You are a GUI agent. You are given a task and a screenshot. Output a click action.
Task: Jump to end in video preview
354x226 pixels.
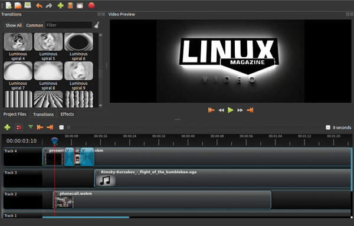250,110
